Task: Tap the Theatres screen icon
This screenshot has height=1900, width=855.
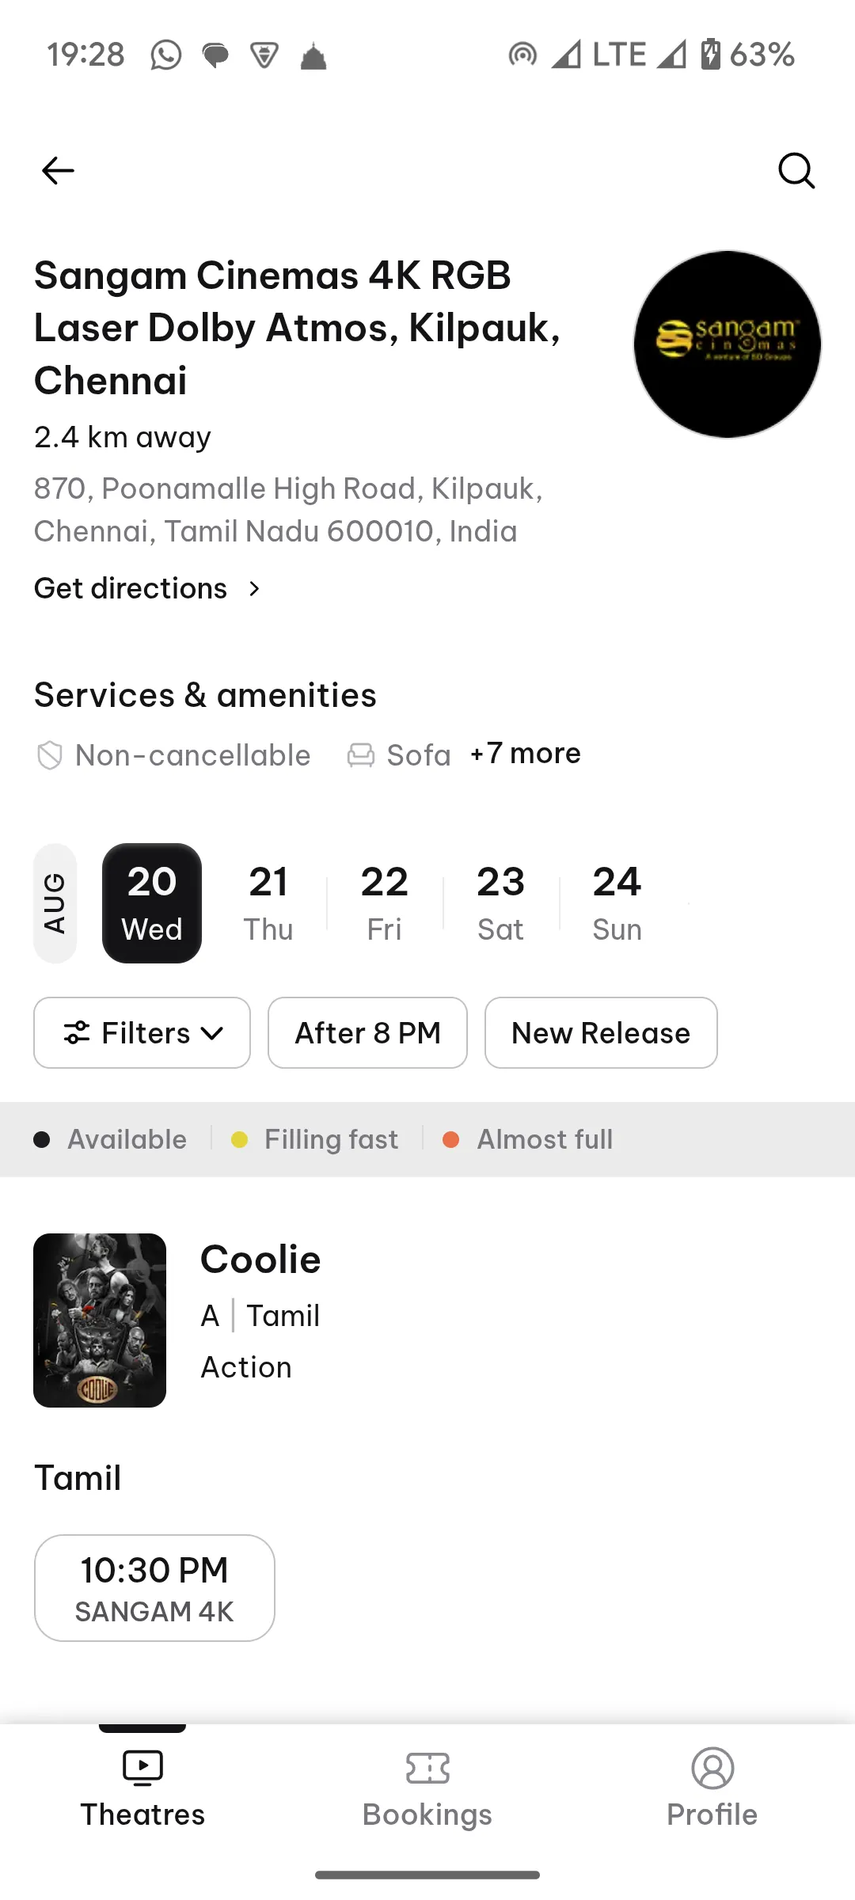Action: (x=142, y=1767)
